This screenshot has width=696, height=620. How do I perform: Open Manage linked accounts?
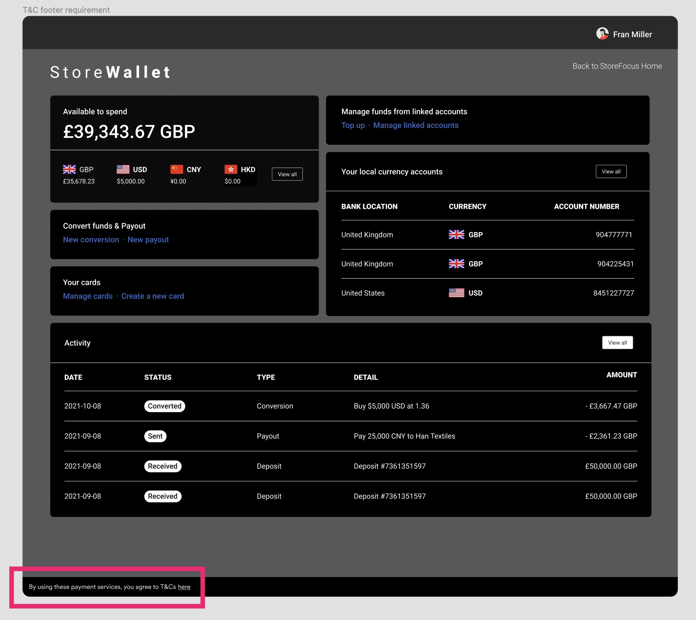(x=415, y=125)
